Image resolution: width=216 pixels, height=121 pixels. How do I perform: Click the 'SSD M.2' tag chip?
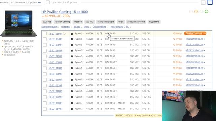pyautogui.click(x=89, y=22)
